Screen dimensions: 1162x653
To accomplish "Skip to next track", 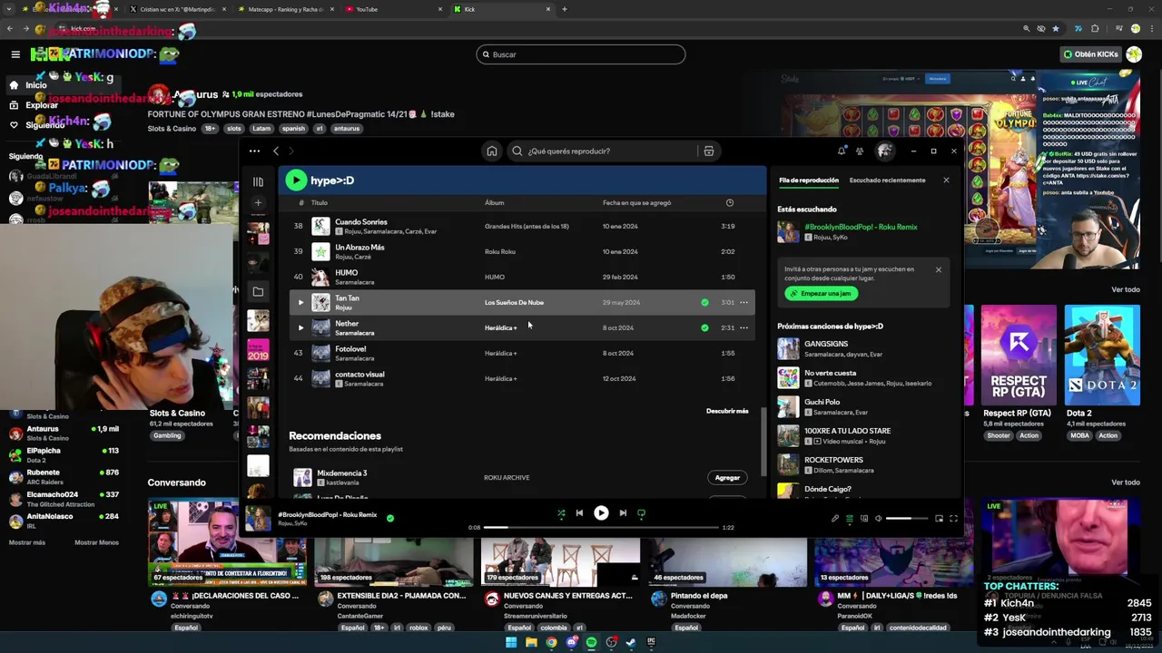I will (x=623, y=513).
